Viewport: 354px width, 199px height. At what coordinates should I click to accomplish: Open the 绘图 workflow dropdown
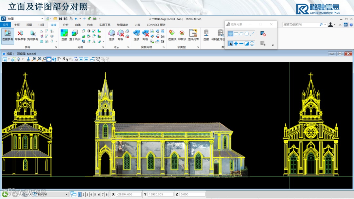tap(42, 19)
